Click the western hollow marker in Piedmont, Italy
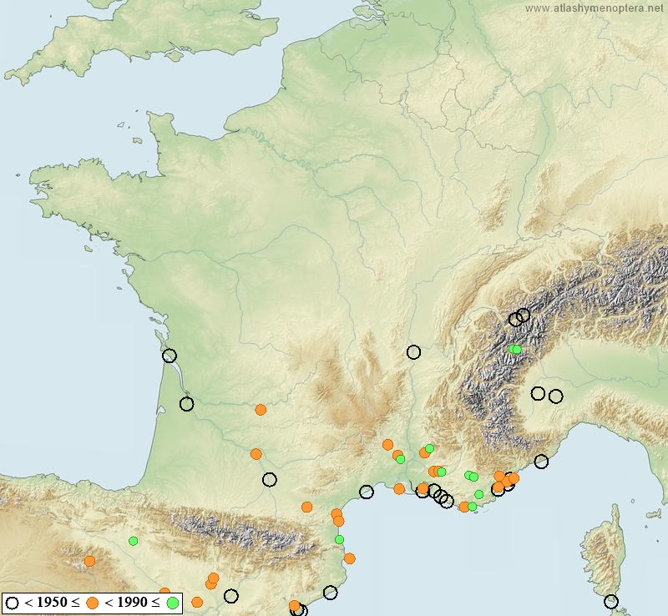 (x=538, y=393)
